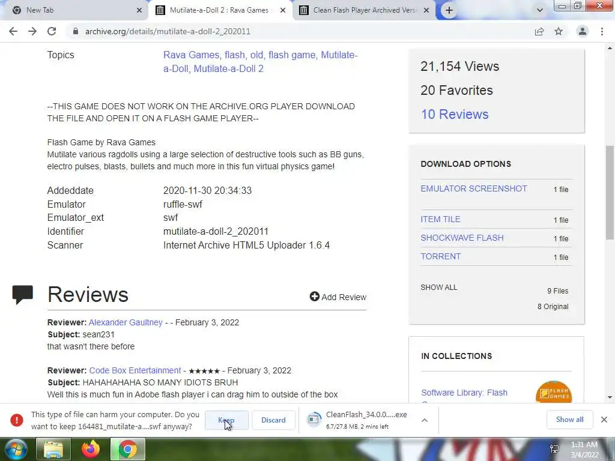Screen dimensions: 615x461
Task: Select the Addeddate value 2020-11-30 20:34:33
Action: tap(207, 190)
